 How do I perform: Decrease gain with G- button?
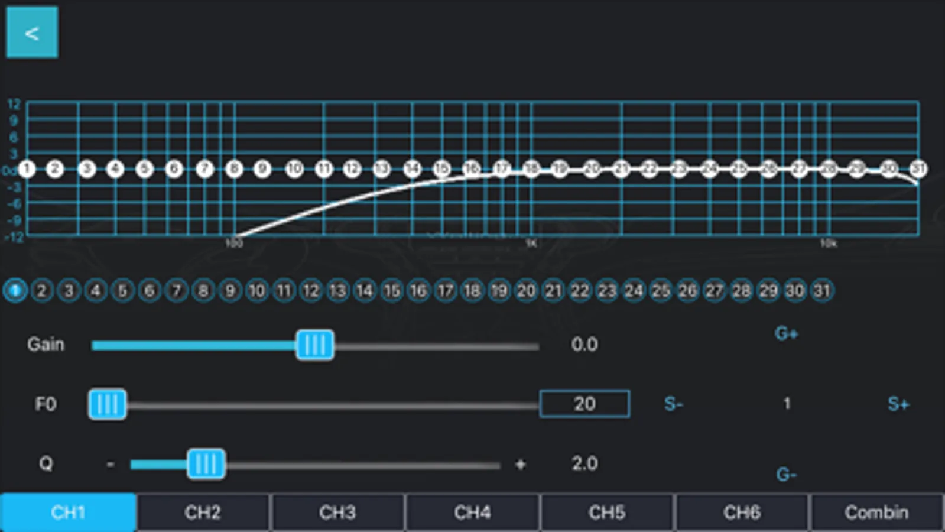[x=787, y=474]
